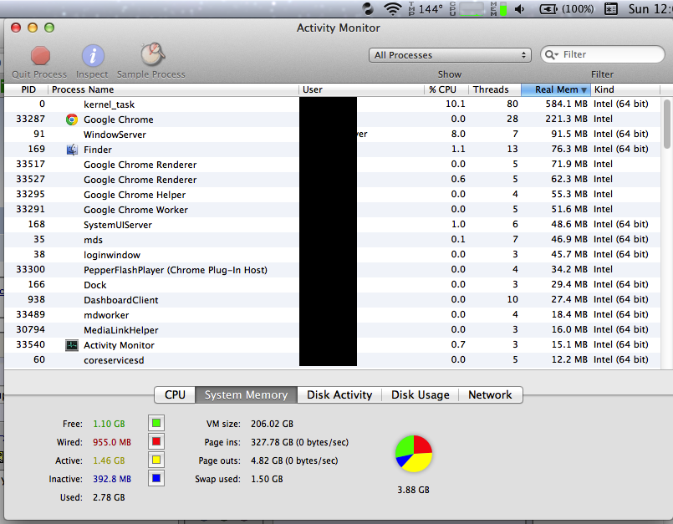Click the 1.50 GB swap used value
Viewport: 673px width, 524px height.
tap(267, 479)
